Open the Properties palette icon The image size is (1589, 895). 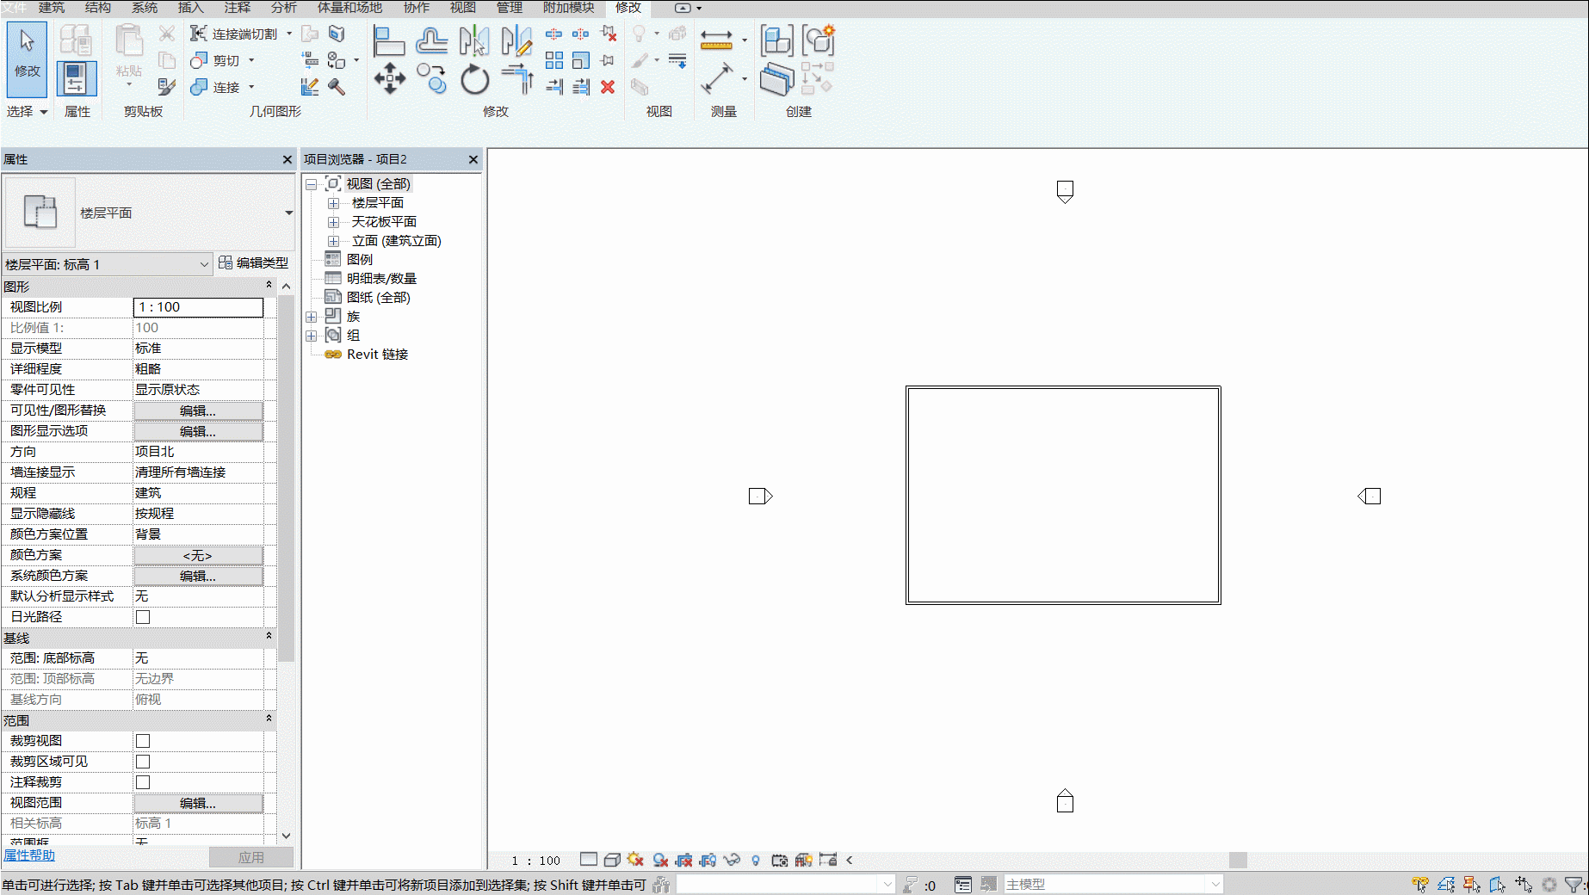(x=77, y=78)
